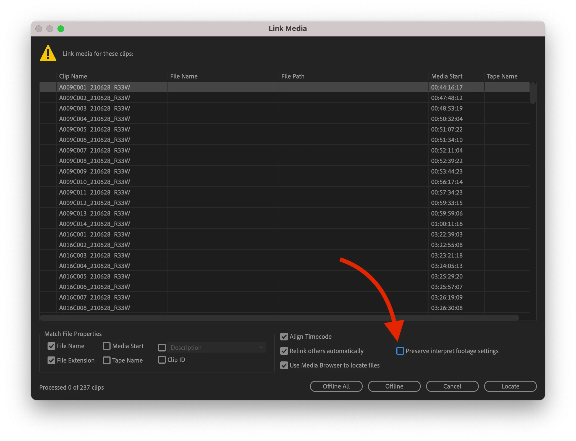Sort by Clip Name column header
Screen dimensions: 576x441
coord(73,76)
